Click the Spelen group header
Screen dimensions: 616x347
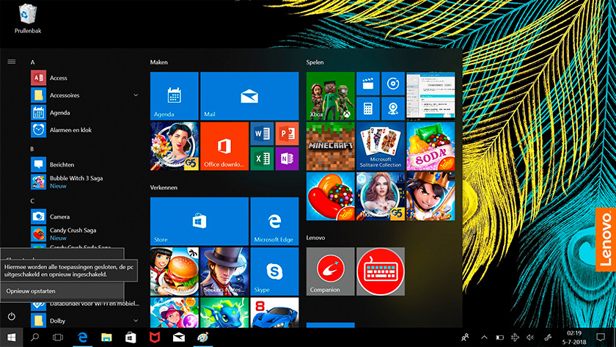coord(315,62)
